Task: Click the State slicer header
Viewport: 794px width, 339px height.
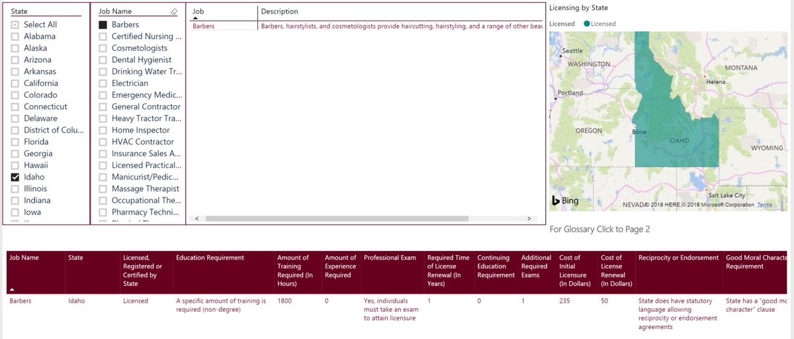Action: tap(19, 11)
